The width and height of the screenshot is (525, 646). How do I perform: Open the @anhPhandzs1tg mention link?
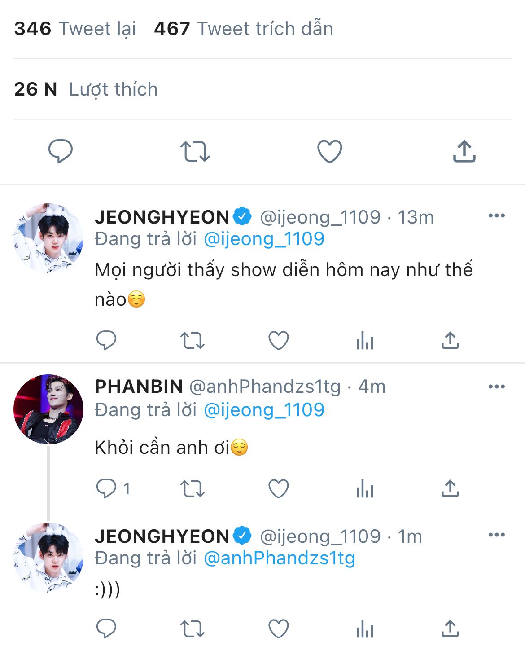tap(279, 558)
